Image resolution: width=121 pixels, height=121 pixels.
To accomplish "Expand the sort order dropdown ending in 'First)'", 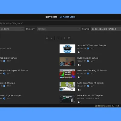I will pyautogui.click(x=12, y=29).
